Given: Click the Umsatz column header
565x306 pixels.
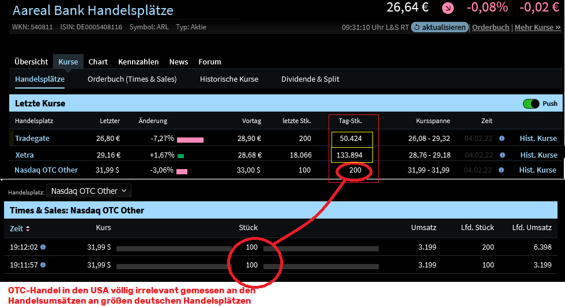Looking at the screenshot, I should [424, 228].
